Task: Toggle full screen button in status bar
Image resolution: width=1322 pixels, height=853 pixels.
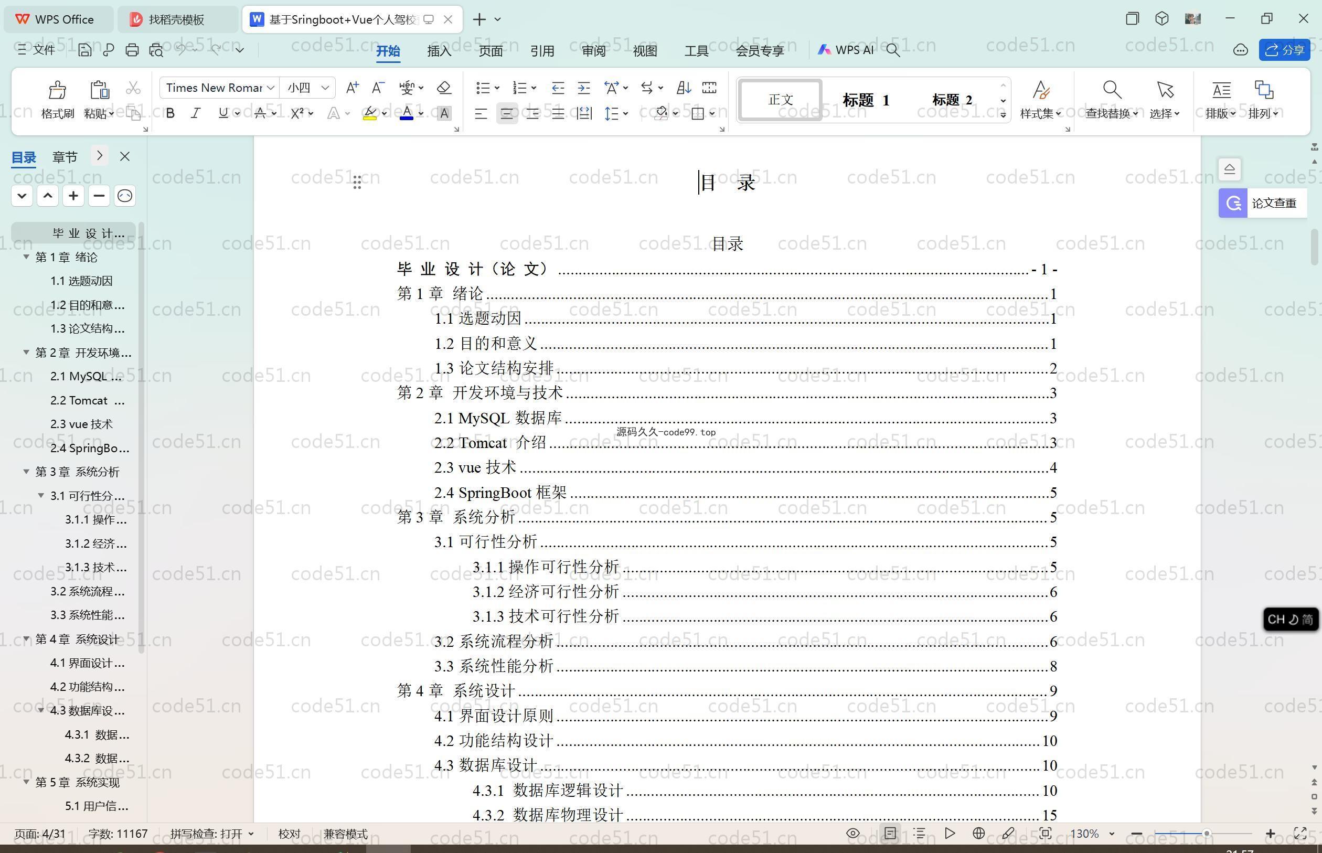Action: 1300,833
